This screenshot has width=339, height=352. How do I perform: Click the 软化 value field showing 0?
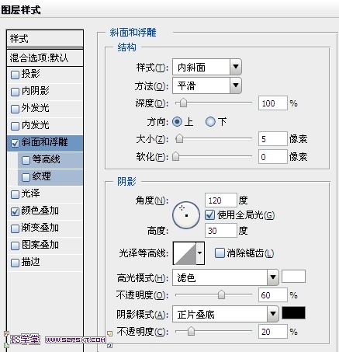coord(273,156)
